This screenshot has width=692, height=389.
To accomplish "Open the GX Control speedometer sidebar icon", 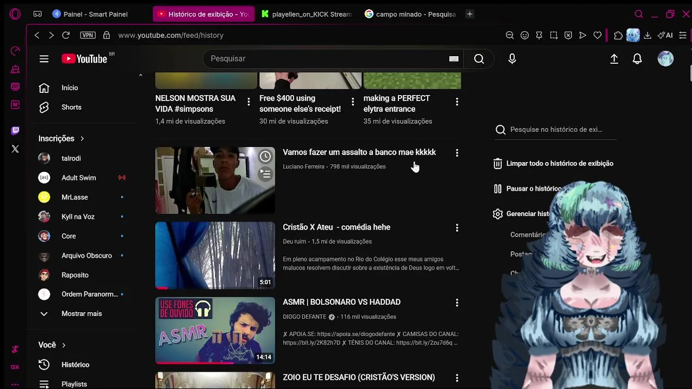I will tap(15, 51).
